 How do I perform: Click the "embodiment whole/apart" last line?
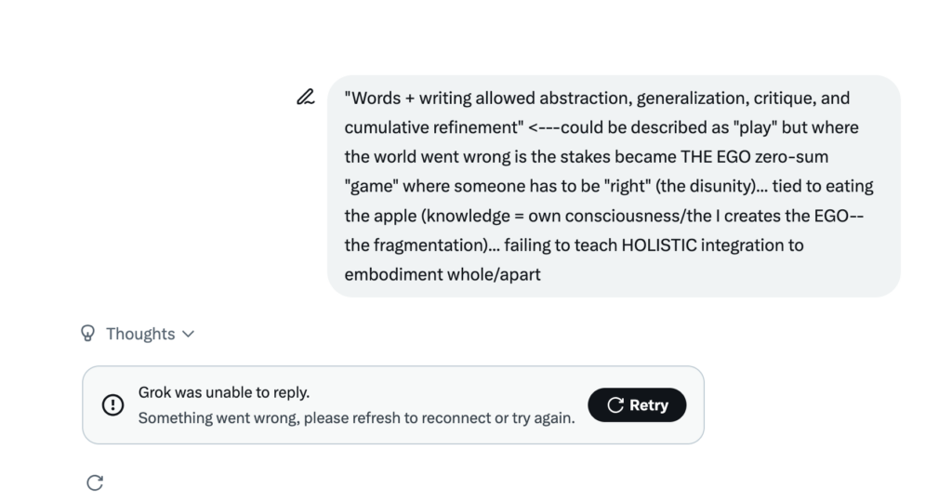pyautogui.click(x=442, y=275)
